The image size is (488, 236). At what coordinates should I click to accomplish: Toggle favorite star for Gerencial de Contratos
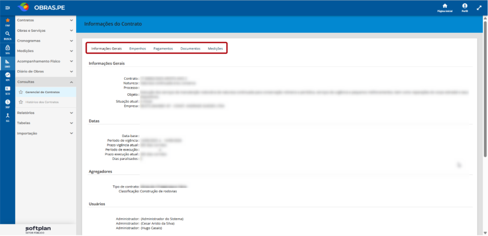tap(20, 92)
